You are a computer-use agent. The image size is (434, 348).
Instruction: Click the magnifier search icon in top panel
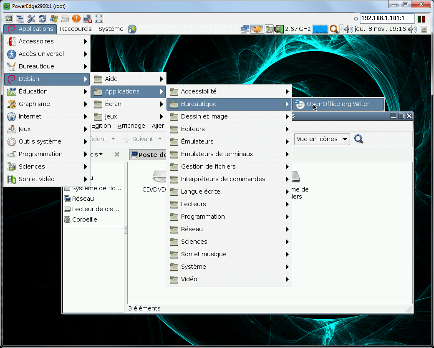[x=334, y=29]
